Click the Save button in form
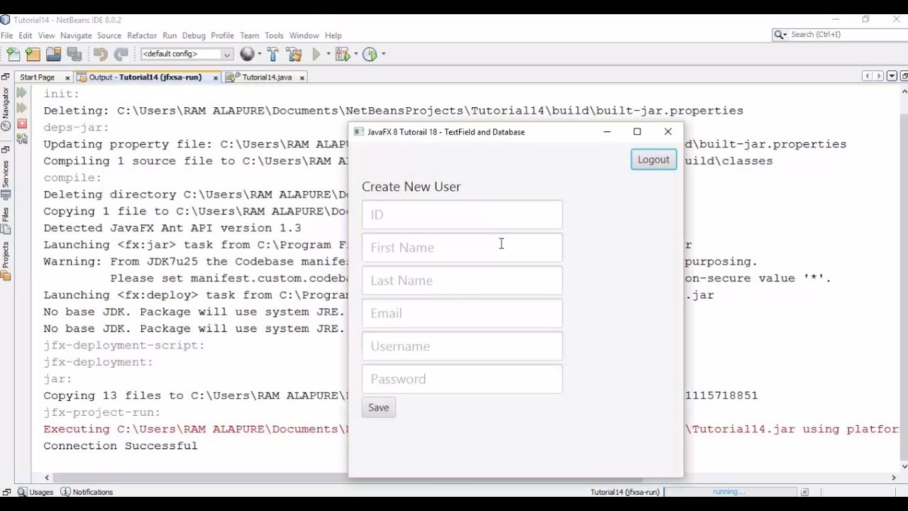This screenshot has width=908, height=511. [x=379, y=407]
